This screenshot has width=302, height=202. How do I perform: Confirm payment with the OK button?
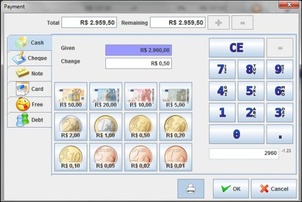point(231,189)
